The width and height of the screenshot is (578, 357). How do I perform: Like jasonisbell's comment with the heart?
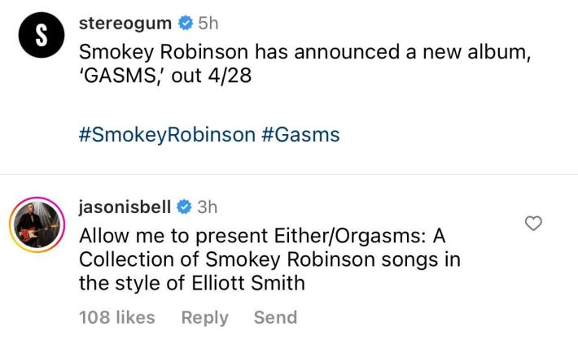point(534,223)
